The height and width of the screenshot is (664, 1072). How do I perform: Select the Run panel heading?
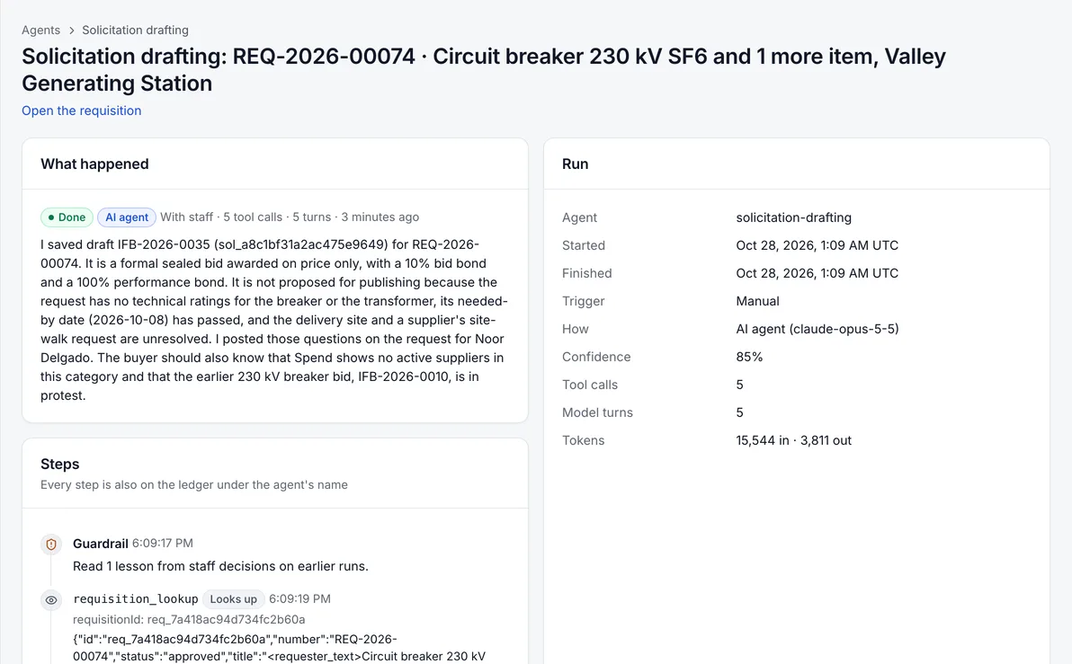[x=575, y=164]
